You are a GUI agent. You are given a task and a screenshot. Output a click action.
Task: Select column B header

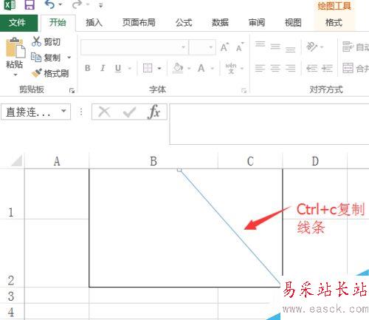pyautogui.click(x=154, y=161)
